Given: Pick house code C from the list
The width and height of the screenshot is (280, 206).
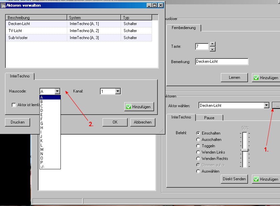Looking at the screenshot, I should pyautogui.click(x=41, y=106).
